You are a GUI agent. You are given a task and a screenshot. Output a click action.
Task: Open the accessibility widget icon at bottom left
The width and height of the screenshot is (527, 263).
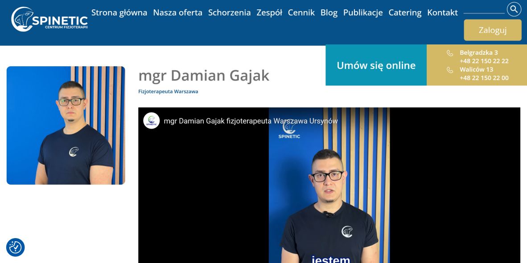16,247
